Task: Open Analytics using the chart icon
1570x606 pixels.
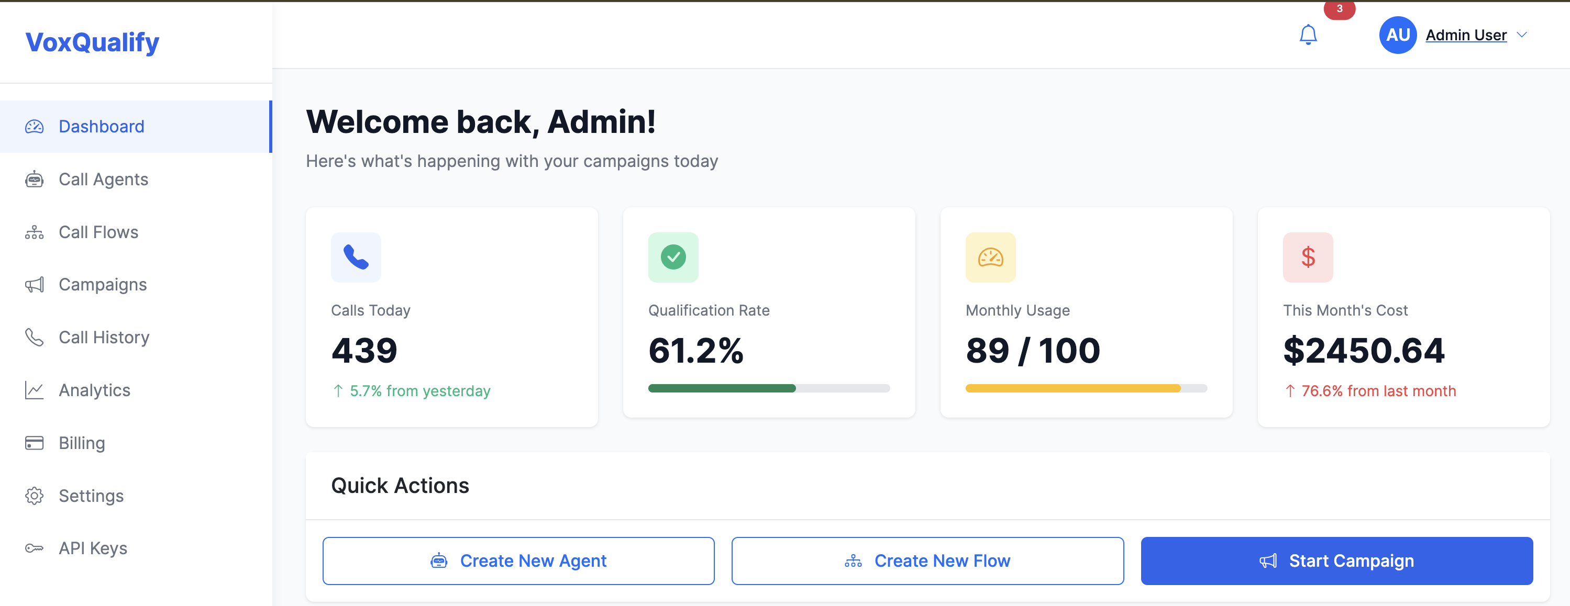Action: (35, 390)
